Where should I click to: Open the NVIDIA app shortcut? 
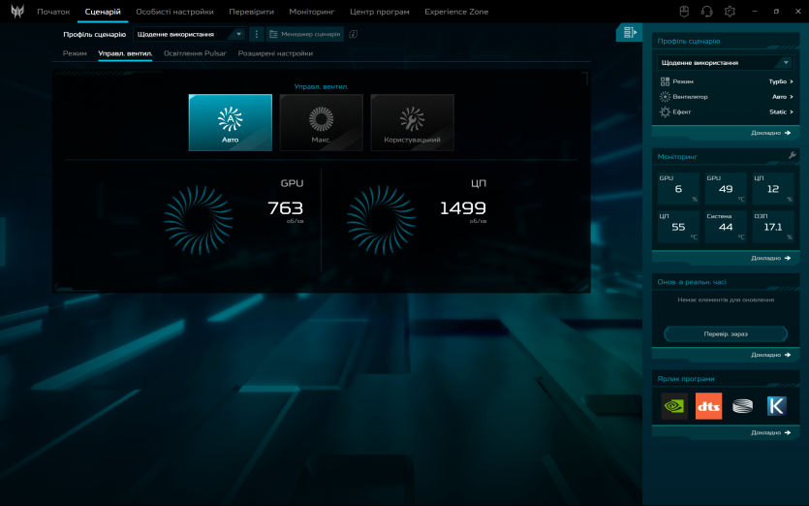[674, 406]
